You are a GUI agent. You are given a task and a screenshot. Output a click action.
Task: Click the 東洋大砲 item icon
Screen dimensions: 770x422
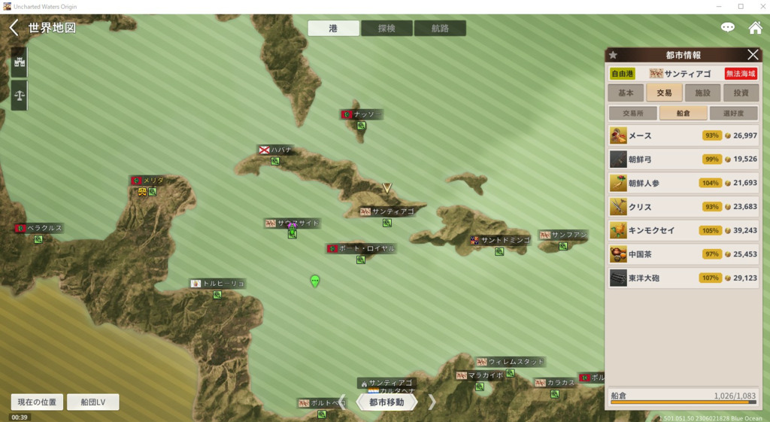(x=618, y=278)
